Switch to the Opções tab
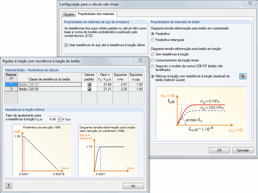Viewport: 258px width, 193px height. click(69, 14)
